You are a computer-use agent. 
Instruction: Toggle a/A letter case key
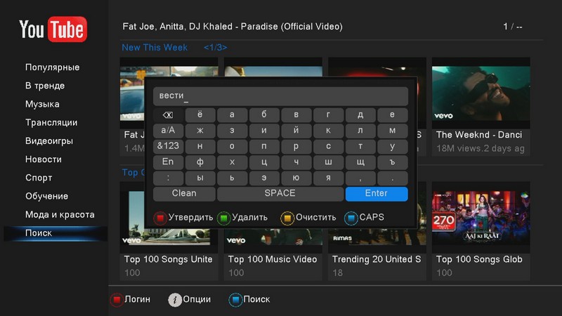point(168,131)
